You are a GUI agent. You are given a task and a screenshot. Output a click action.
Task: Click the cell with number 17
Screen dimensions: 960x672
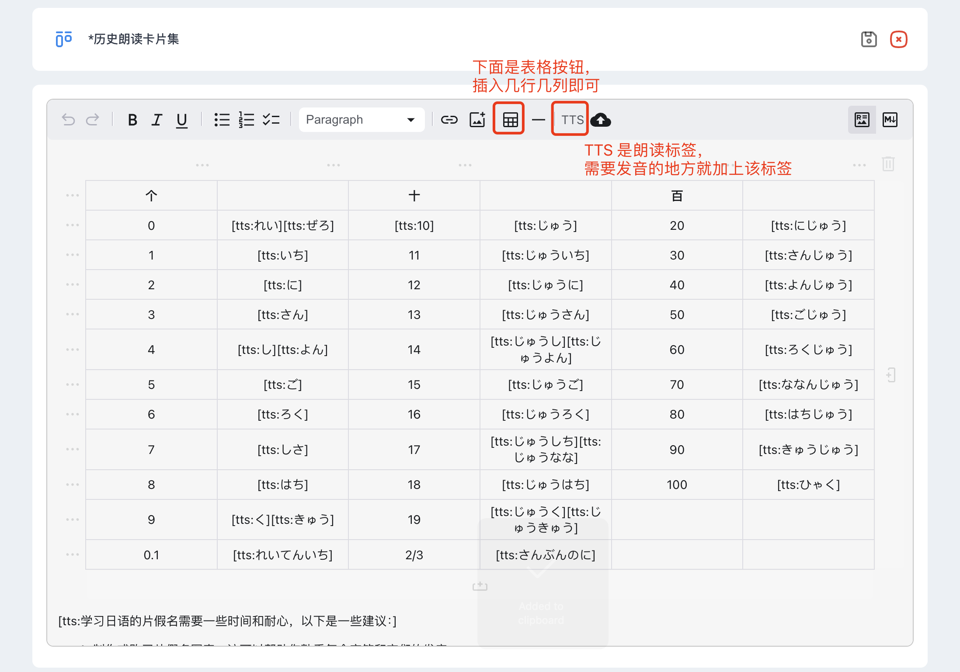tap(414, 450)
